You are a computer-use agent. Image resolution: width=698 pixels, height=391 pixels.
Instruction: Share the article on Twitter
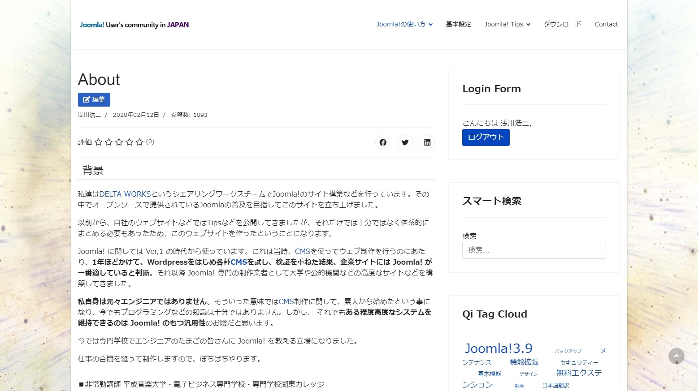click(405, 142)
